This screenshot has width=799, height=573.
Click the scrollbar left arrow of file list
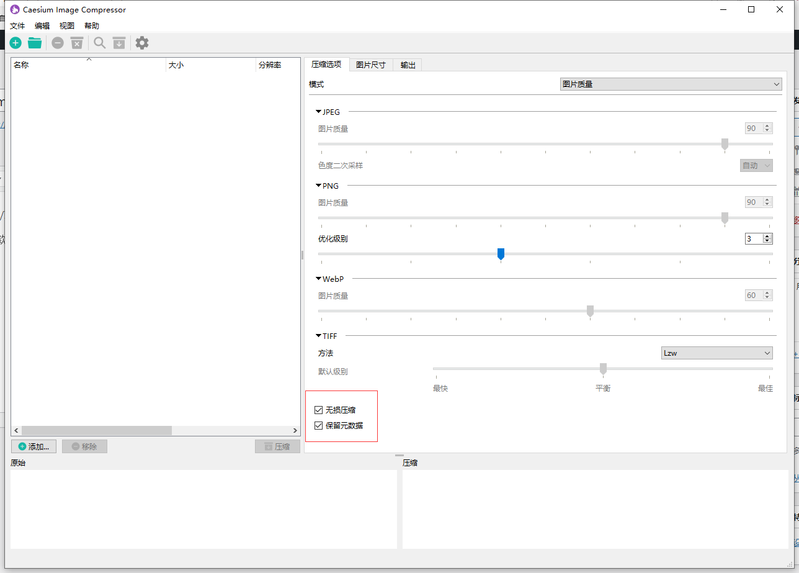[x=16, y=430]
